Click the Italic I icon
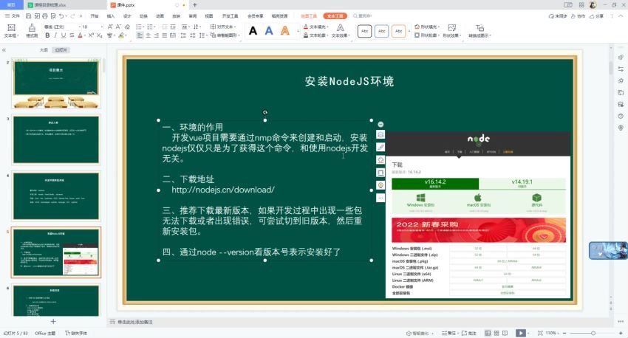The width and height of the screenshot is (628, 338). tap(55, 35)
